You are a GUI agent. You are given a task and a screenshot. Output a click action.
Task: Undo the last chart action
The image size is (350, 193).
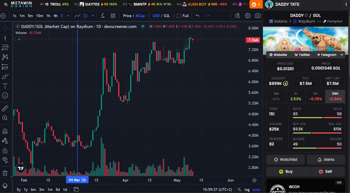tap(198, 16)
